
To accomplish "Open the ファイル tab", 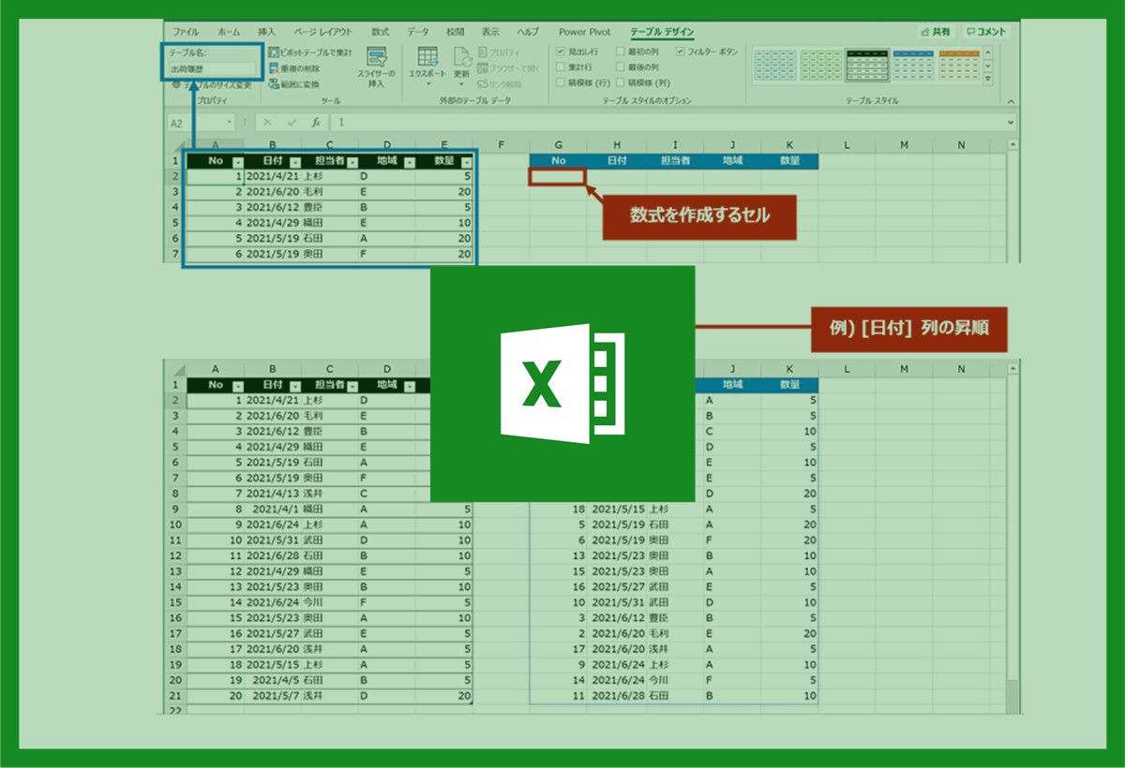I will tap(186, 32).
